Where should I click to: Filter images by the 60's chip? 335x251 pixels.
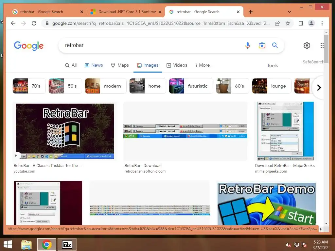point(233,86)
